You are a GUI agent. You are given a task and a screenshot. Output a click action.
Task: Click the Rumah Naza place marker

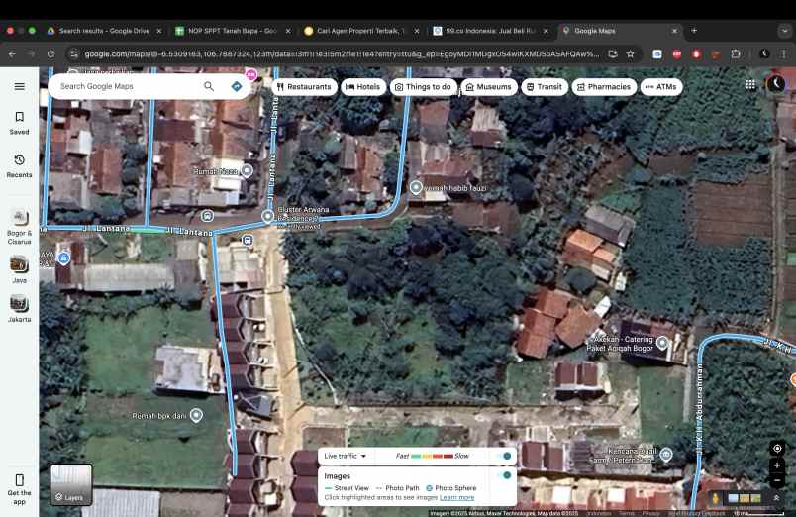coord(247,170)
